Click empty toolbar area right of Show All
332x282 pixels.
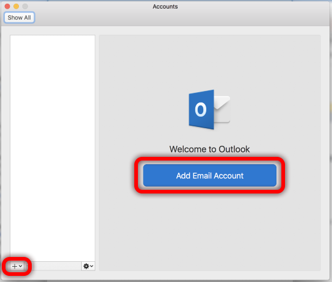coord(180,18)
